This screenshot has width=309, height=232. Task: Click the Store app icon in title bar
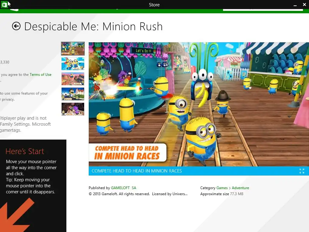pos(4,4)
